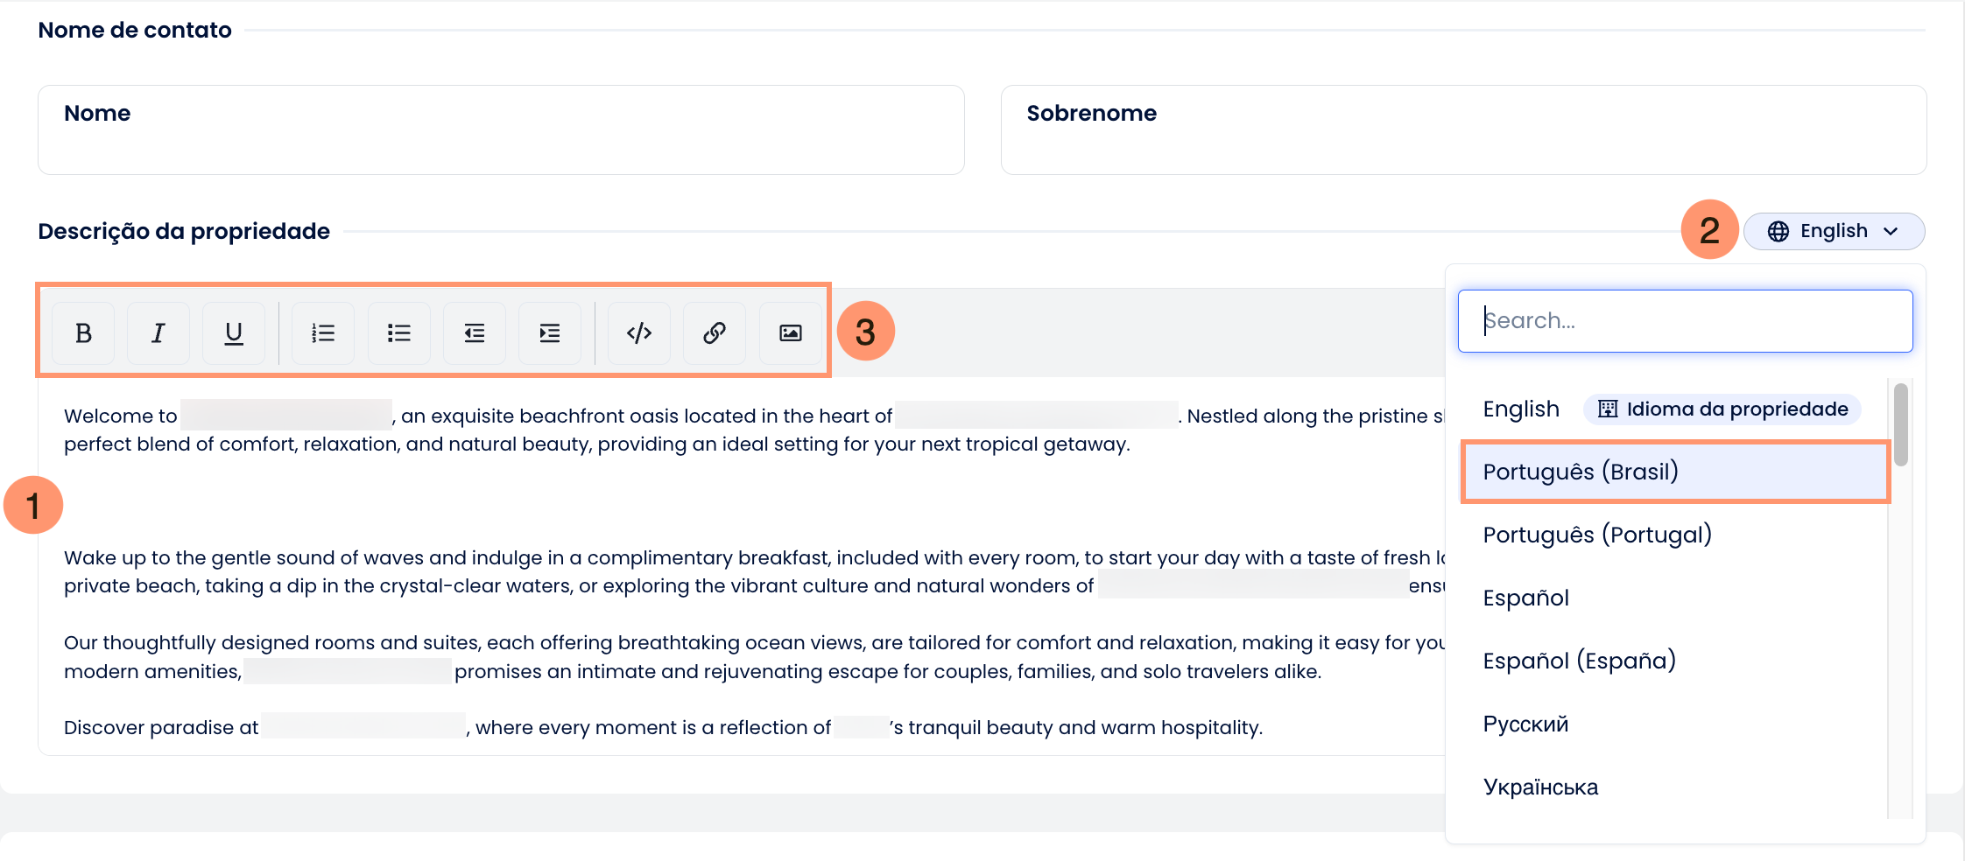Apply italic formatting
The image size is (1965, 861).
[x=158, y=332]
